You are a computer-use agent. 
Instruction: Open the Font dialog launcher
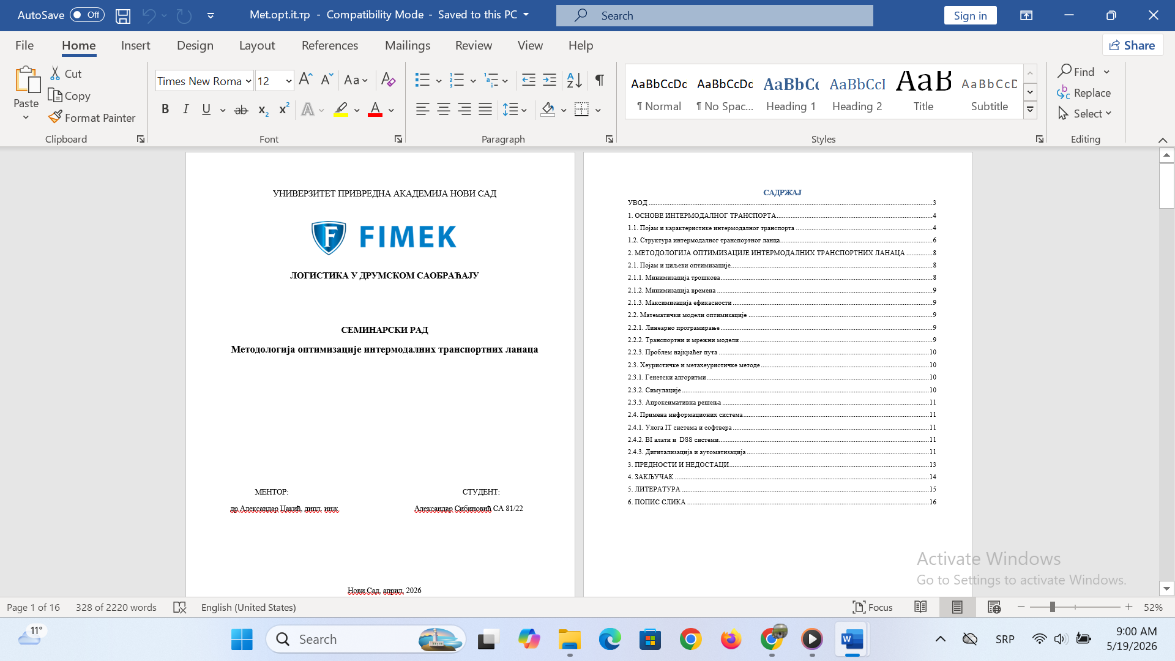[x=398, y=140]
